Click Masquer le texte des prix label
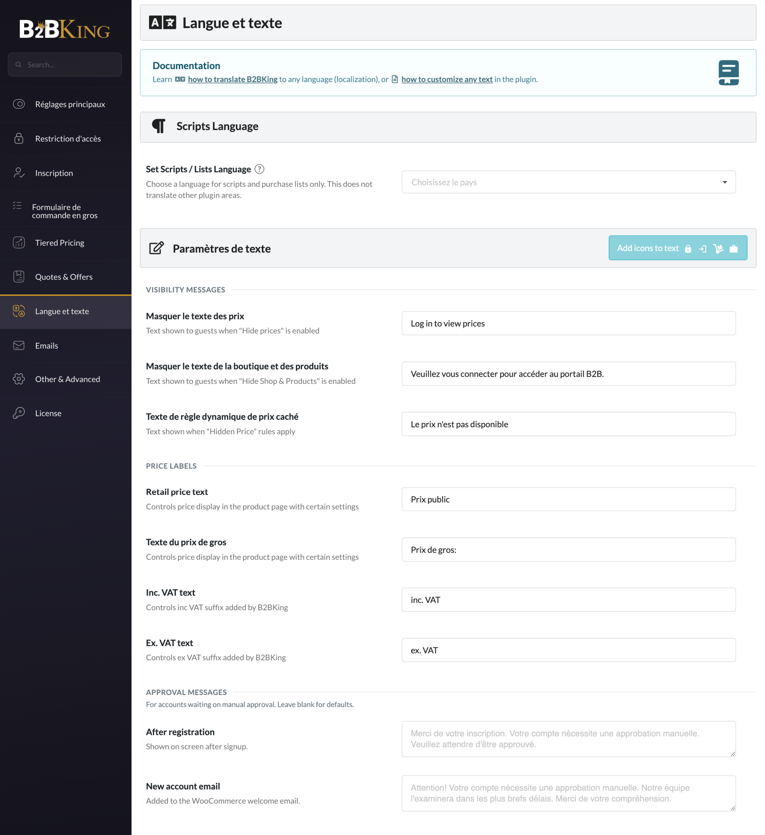 195,316
